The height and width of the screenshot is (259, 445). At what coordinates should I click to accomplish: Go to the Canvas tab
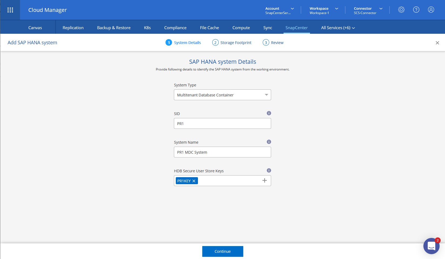[x=35, y=28]
